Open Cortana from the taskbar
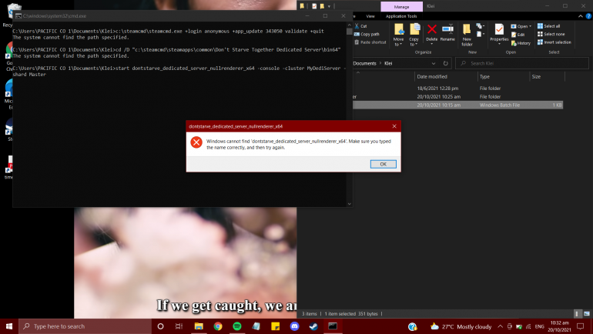The image size is (593, 334). 160,326
